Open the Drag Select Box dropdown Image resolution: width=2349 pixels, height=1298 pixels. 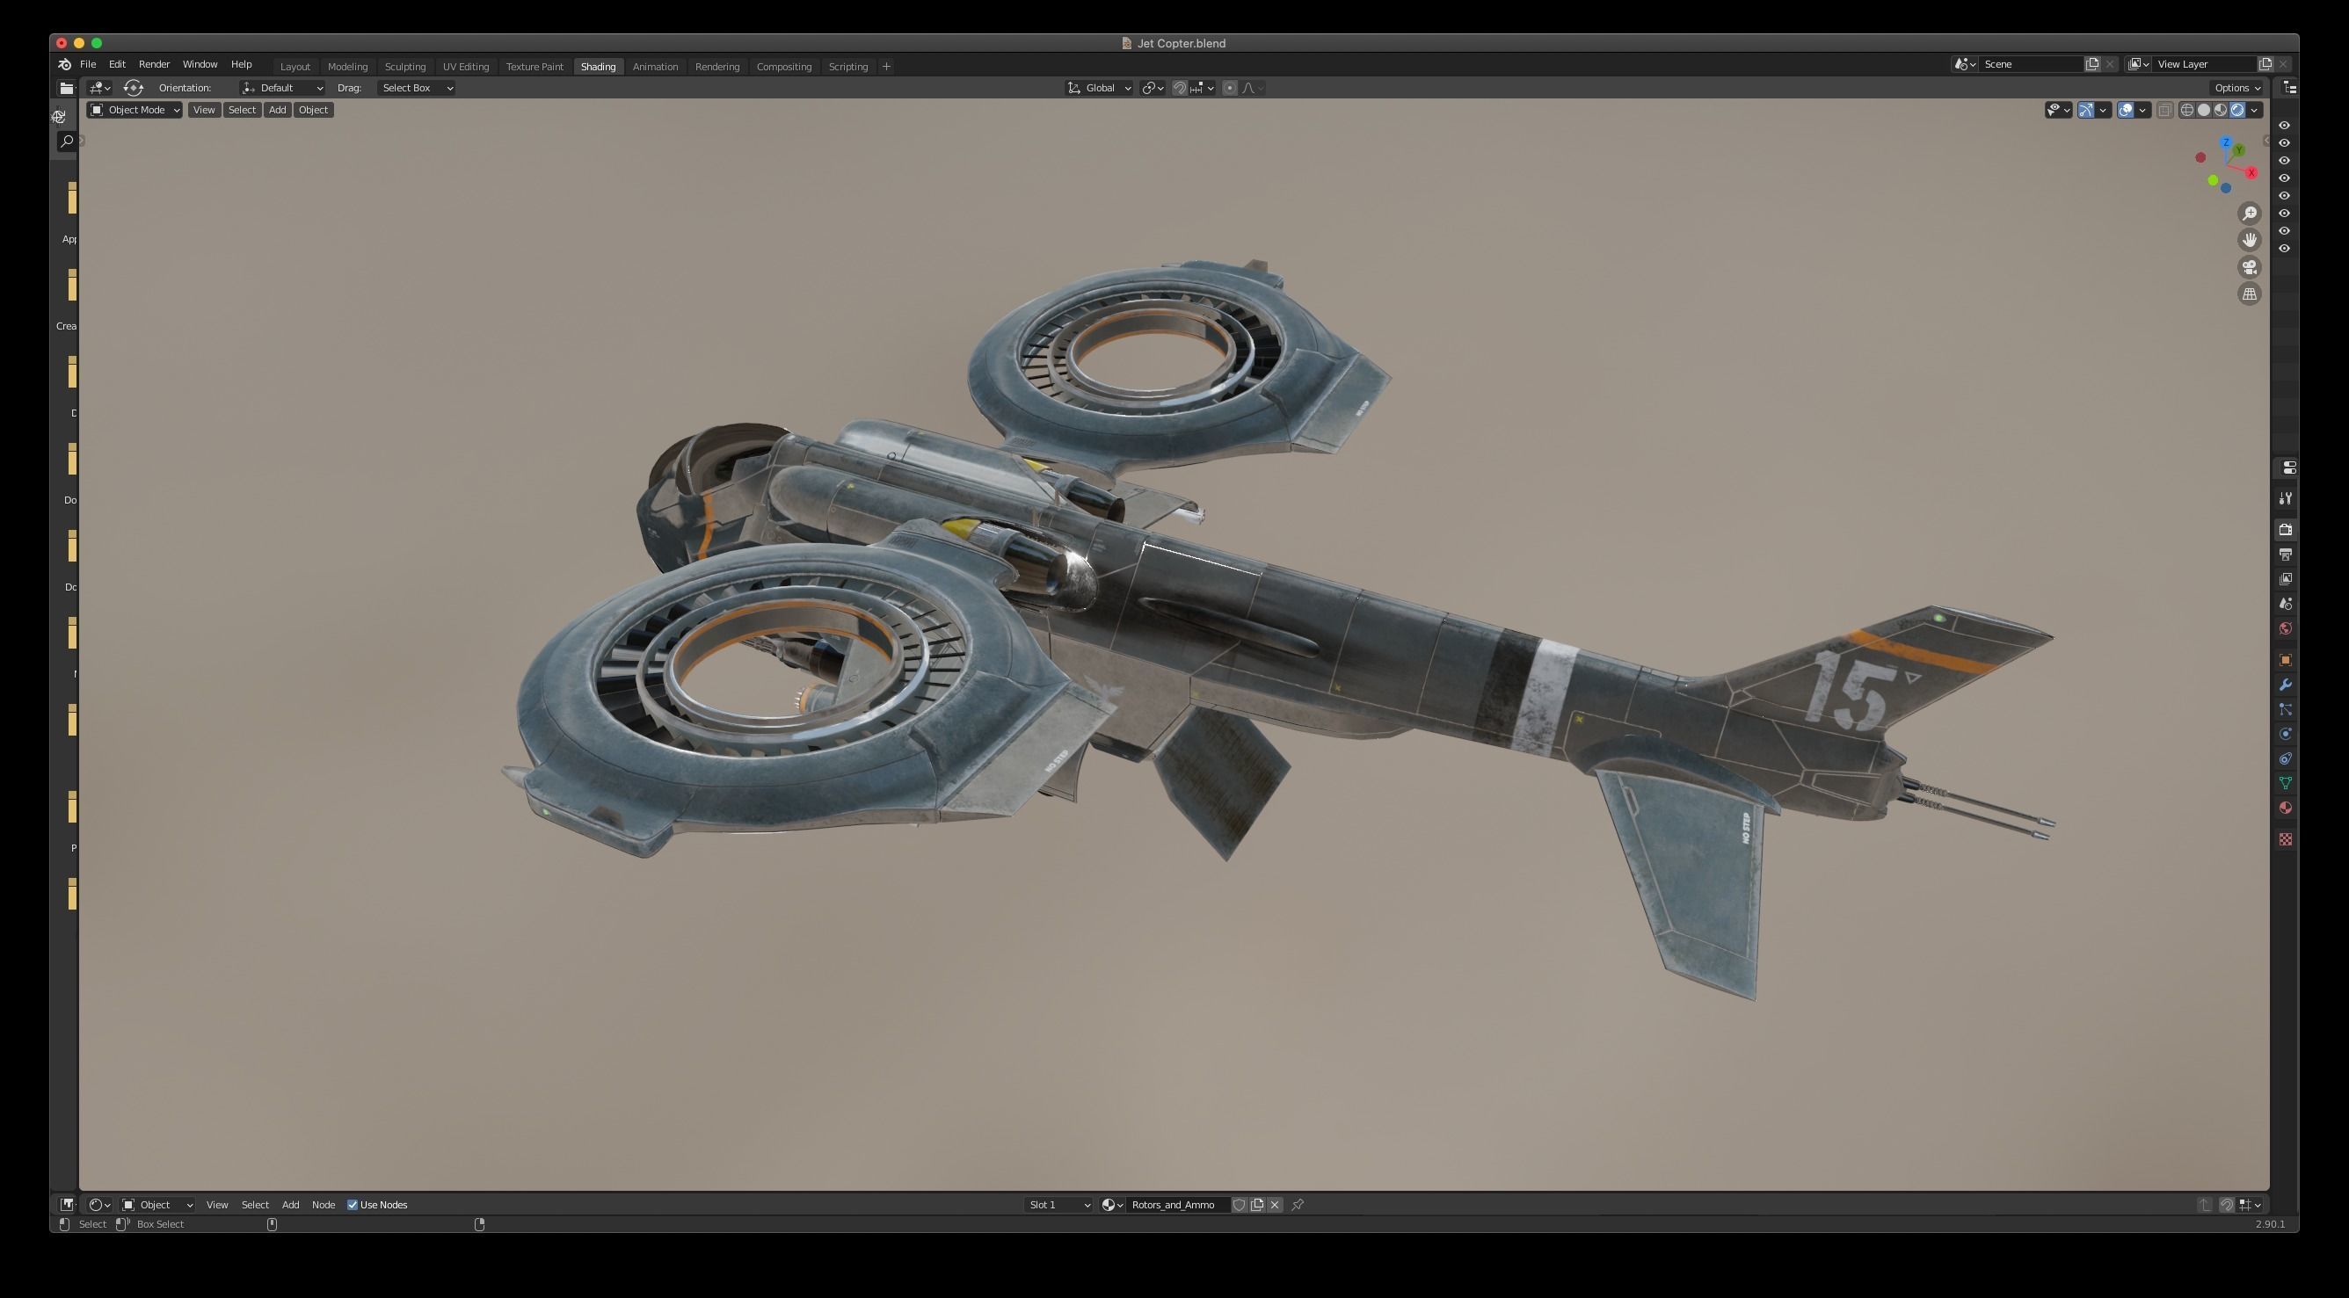click(416, 89)
